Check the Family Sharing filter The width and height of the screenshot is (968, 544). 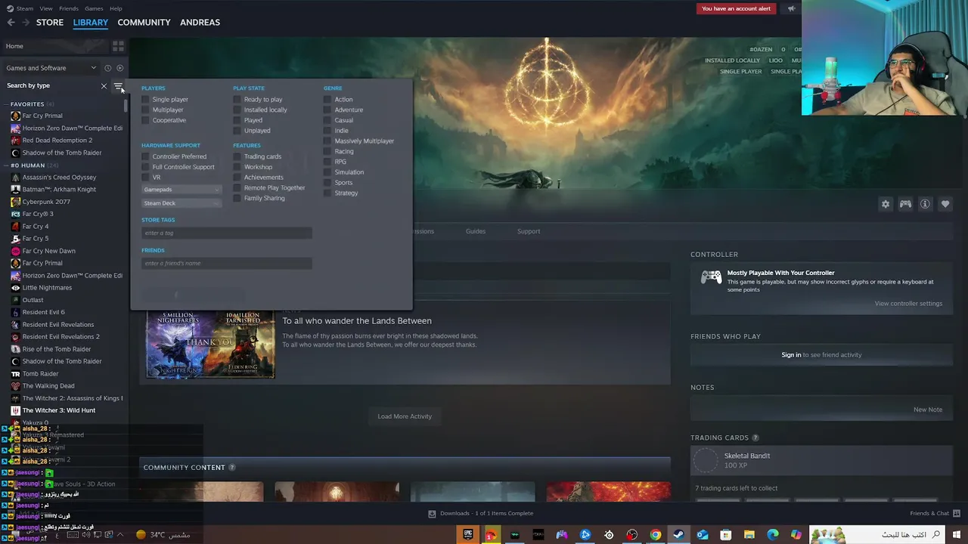(237, 198)
